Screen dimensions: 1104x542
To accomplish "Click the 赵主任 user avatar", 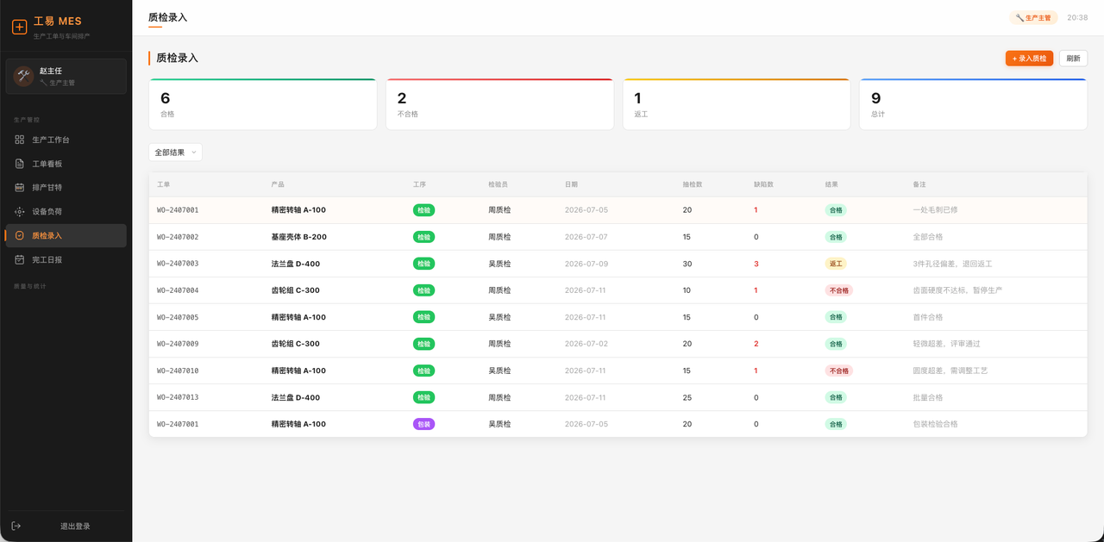I will (23, 76).
